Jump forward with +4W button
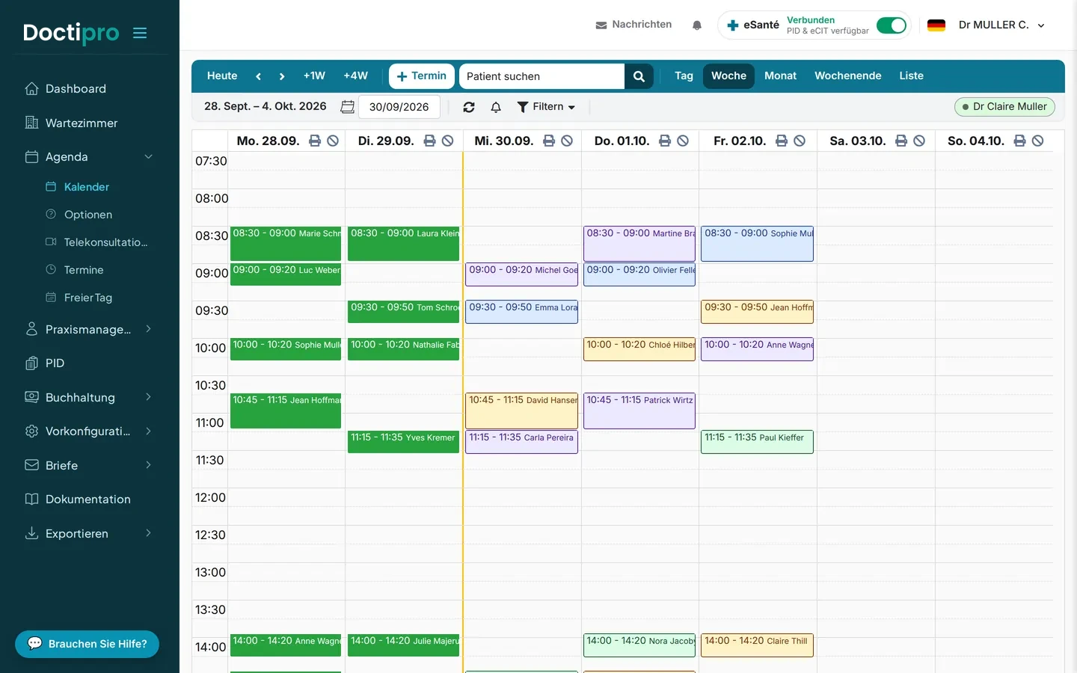 [355, 76]
